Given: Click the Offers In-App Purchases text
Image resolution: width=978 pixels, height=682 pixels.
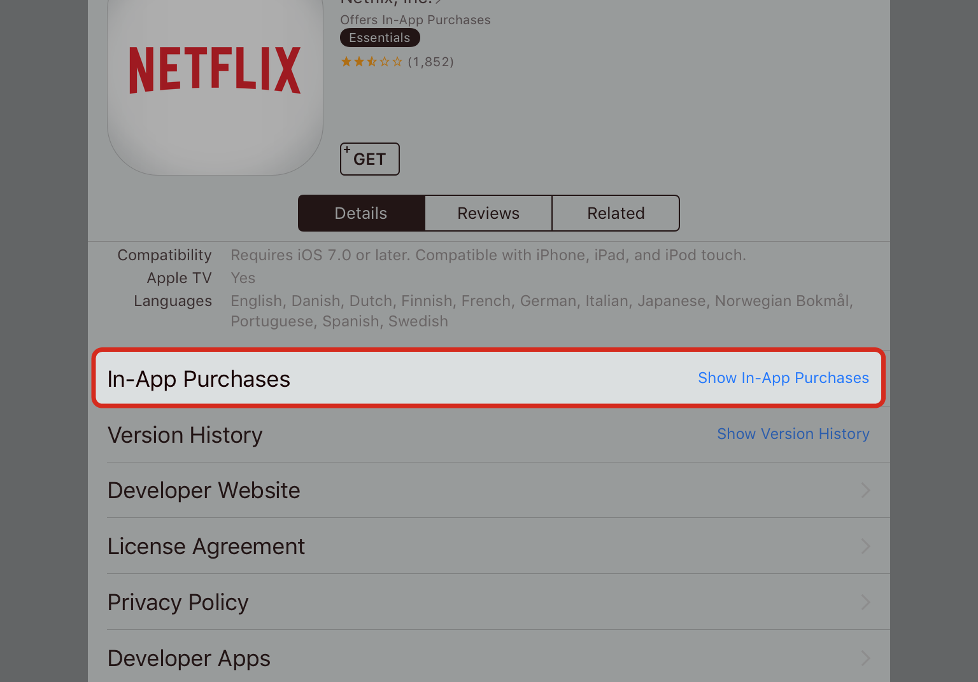Looking at the screenshot, I should (x=415, y=20).
